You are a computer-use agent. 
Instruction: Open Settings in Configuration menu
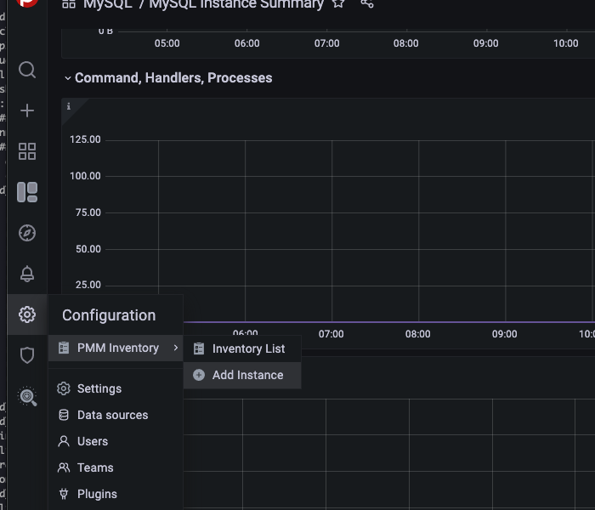(99, 388)
